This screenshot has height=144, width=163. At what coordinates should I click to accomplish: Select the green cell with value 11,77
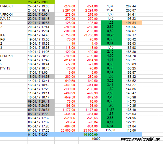[x=112, y=109]
